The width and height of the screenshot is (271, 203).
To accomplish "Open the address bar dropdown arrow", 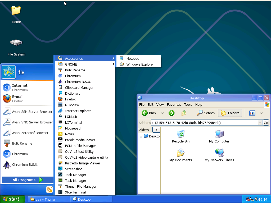I will coord(260,123).
